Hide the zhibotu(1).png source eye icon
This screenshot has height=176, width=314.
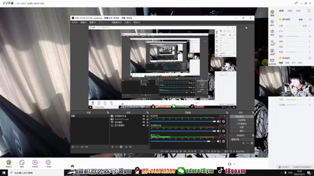tap(144, 119)
